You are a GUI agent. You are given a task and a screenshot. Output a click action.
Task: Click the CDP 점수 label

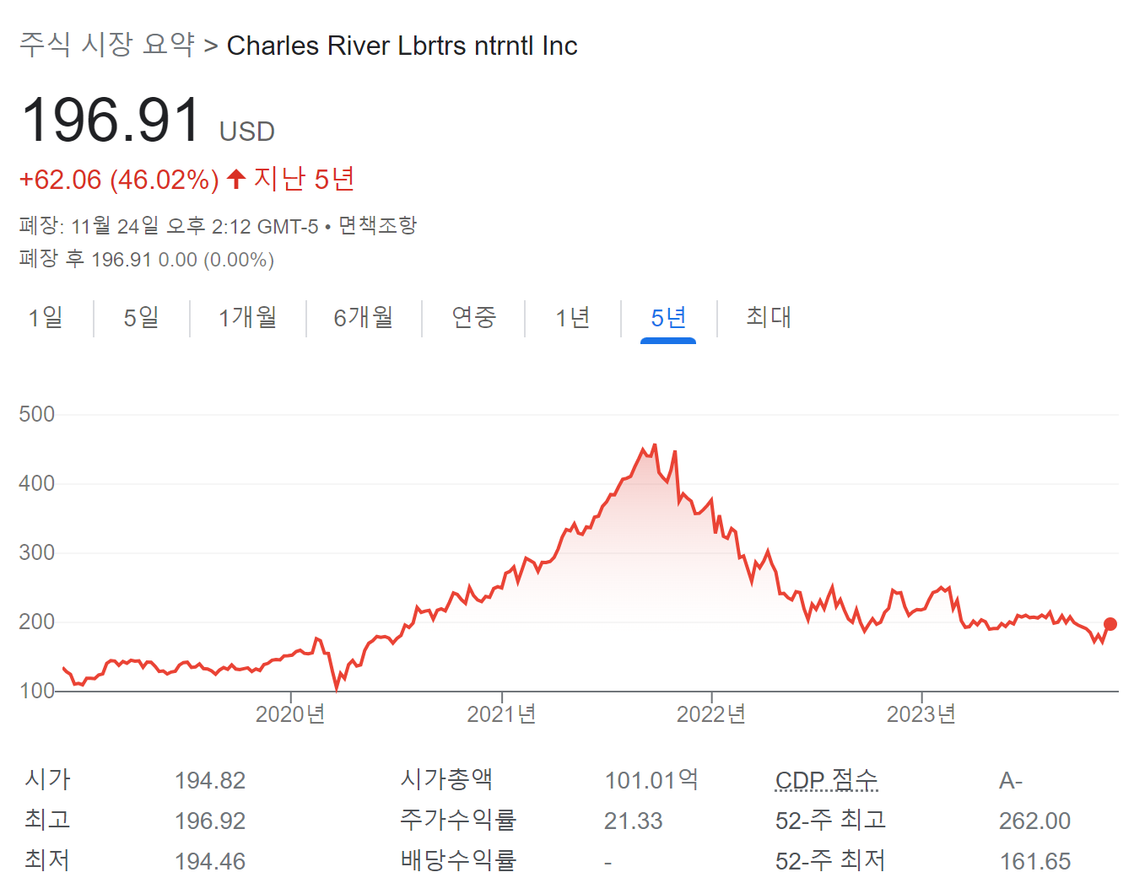point(826,780)
